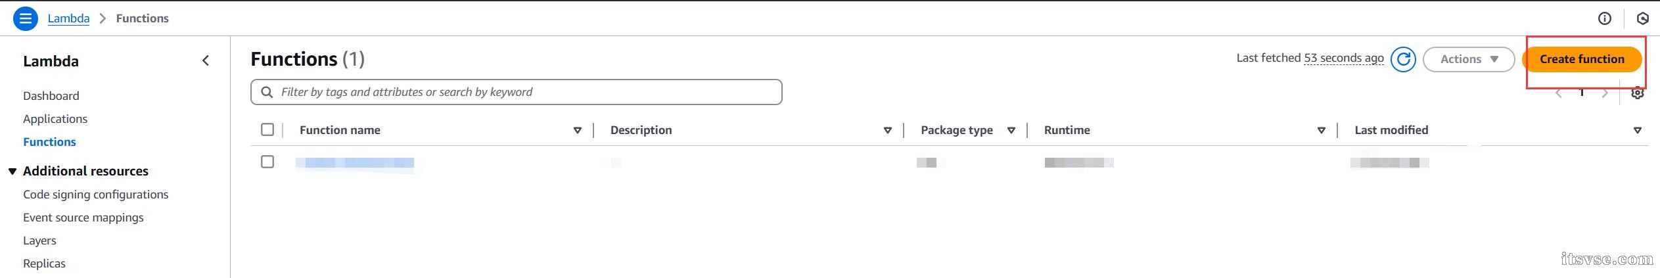
Task: Open the Actions dropdown
Action: point(1469,59)
